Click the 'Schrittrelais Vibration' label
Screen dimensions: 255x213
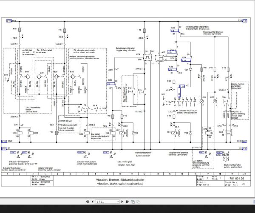[125, 48]
